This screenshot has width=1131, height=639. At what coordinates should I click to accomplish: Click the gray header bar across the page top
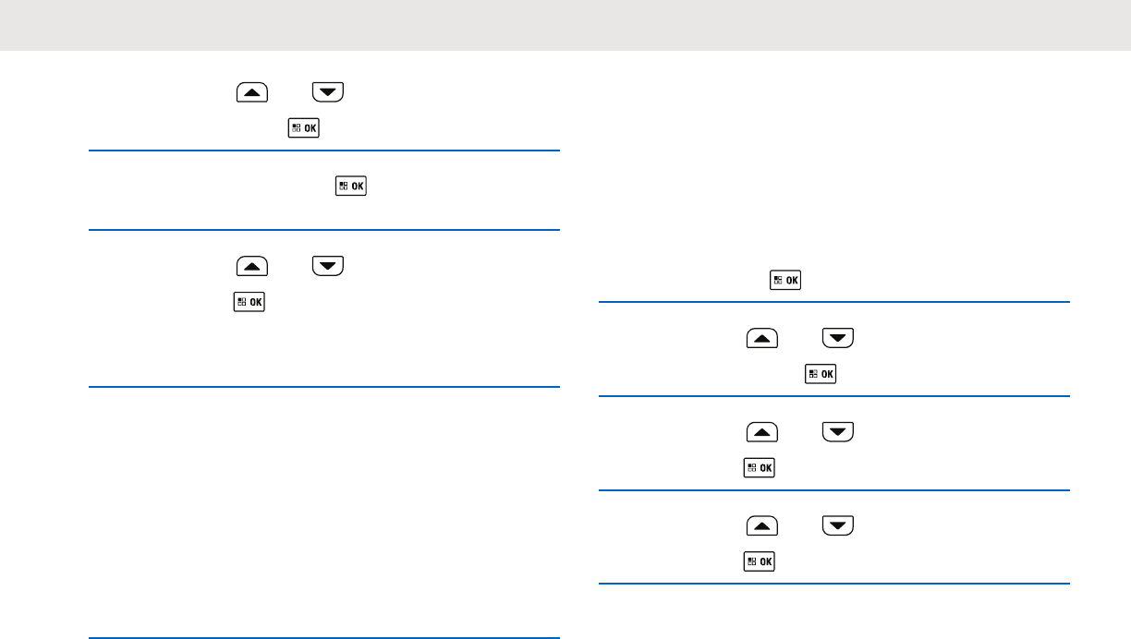pos(565,25)
